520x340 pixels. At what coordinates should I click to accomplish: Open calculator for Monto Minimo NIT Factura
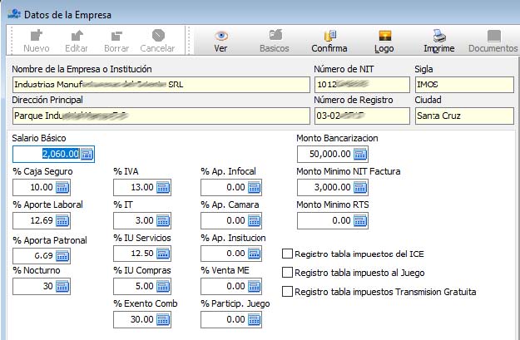tap(360, 188)
